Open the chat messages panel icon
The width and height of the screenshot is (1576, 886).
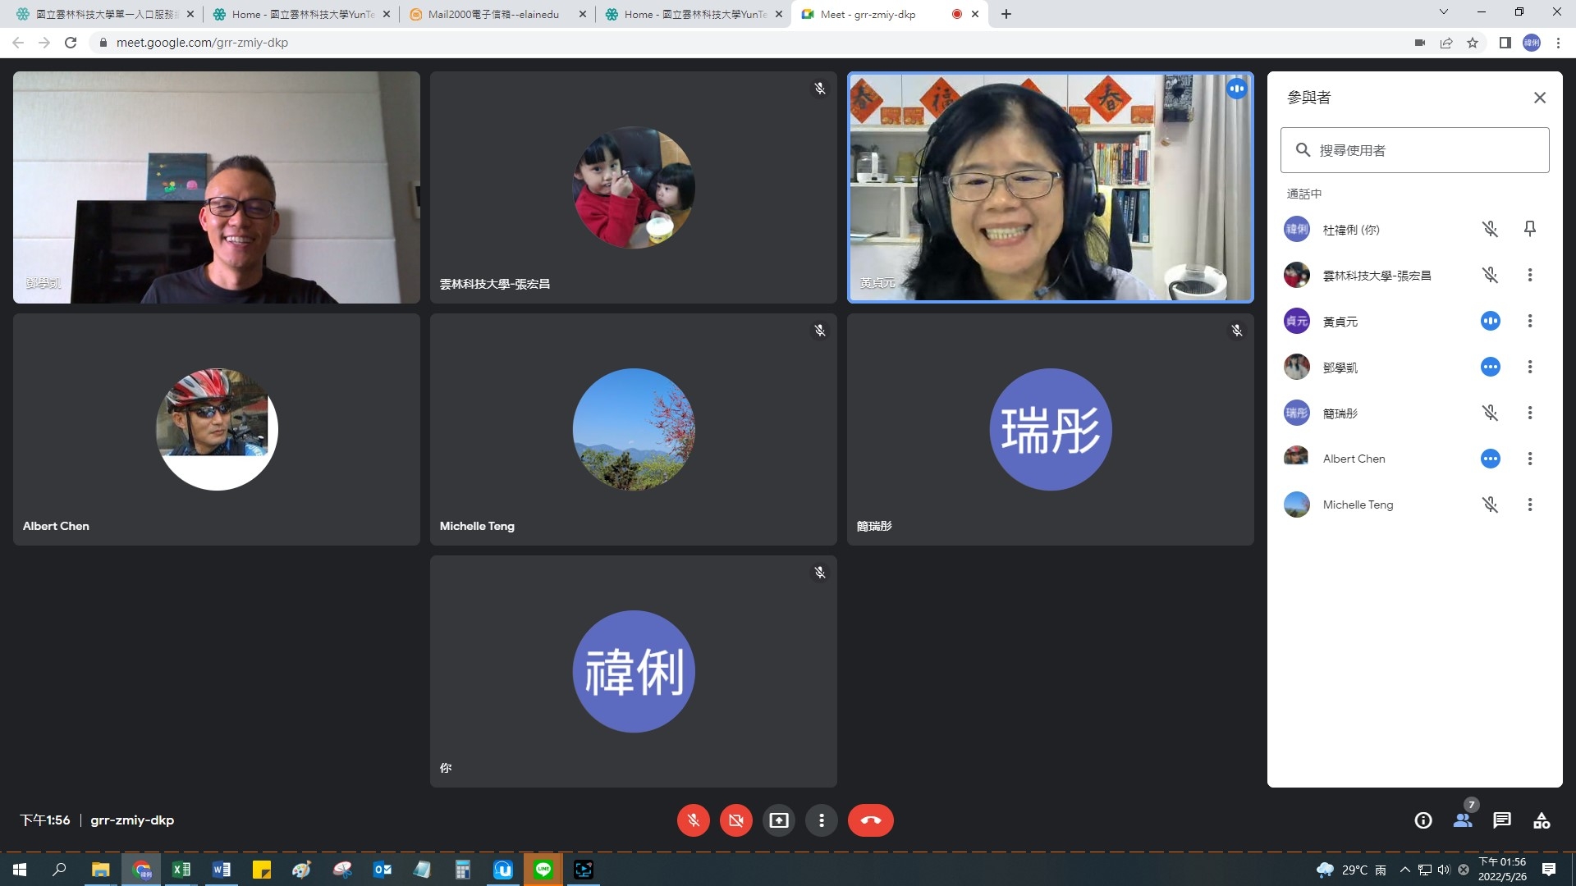(1501, 820)
